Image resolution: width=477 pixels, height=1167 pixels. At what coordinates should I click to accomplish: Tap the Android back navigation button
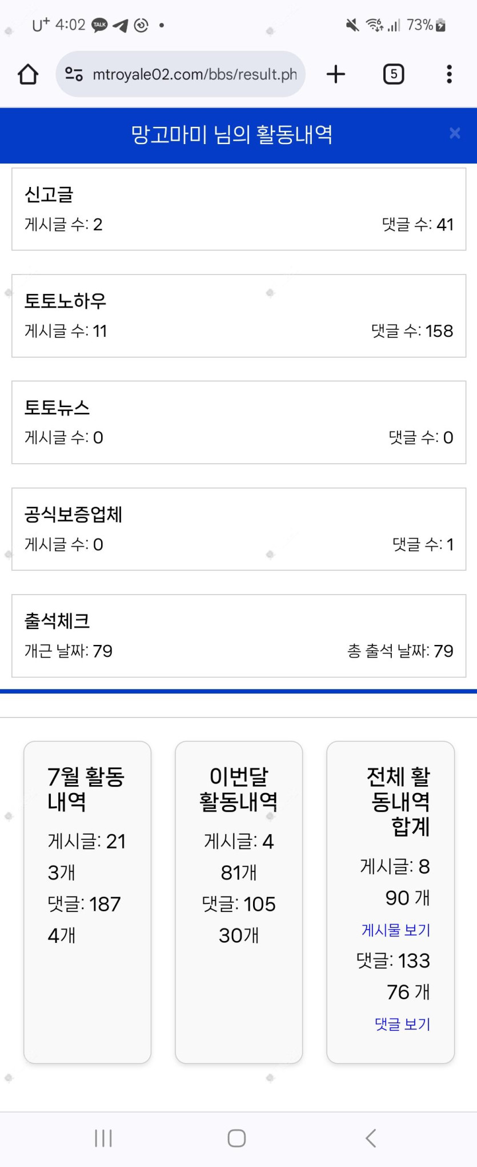pyautogui.click(x=371, y=1138)
